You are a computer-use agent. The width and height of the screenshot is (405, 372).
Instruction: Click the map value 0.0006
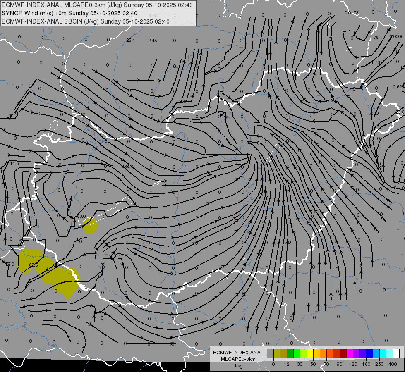click(396, 36)
